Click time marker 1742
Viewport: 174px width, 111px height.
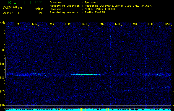[35, 24]
